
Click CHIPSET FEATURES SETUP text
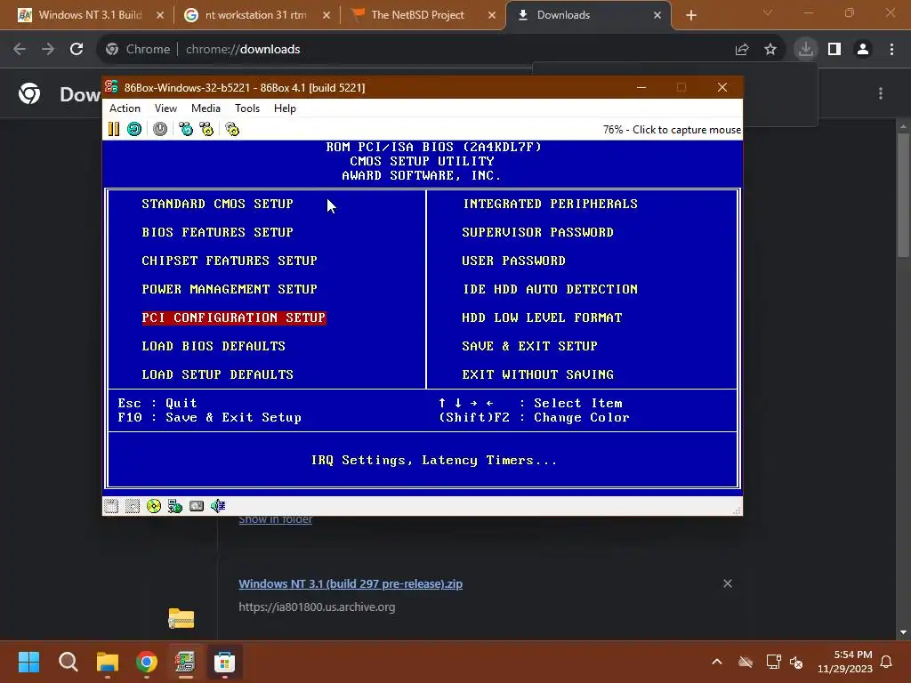[230, 261]
